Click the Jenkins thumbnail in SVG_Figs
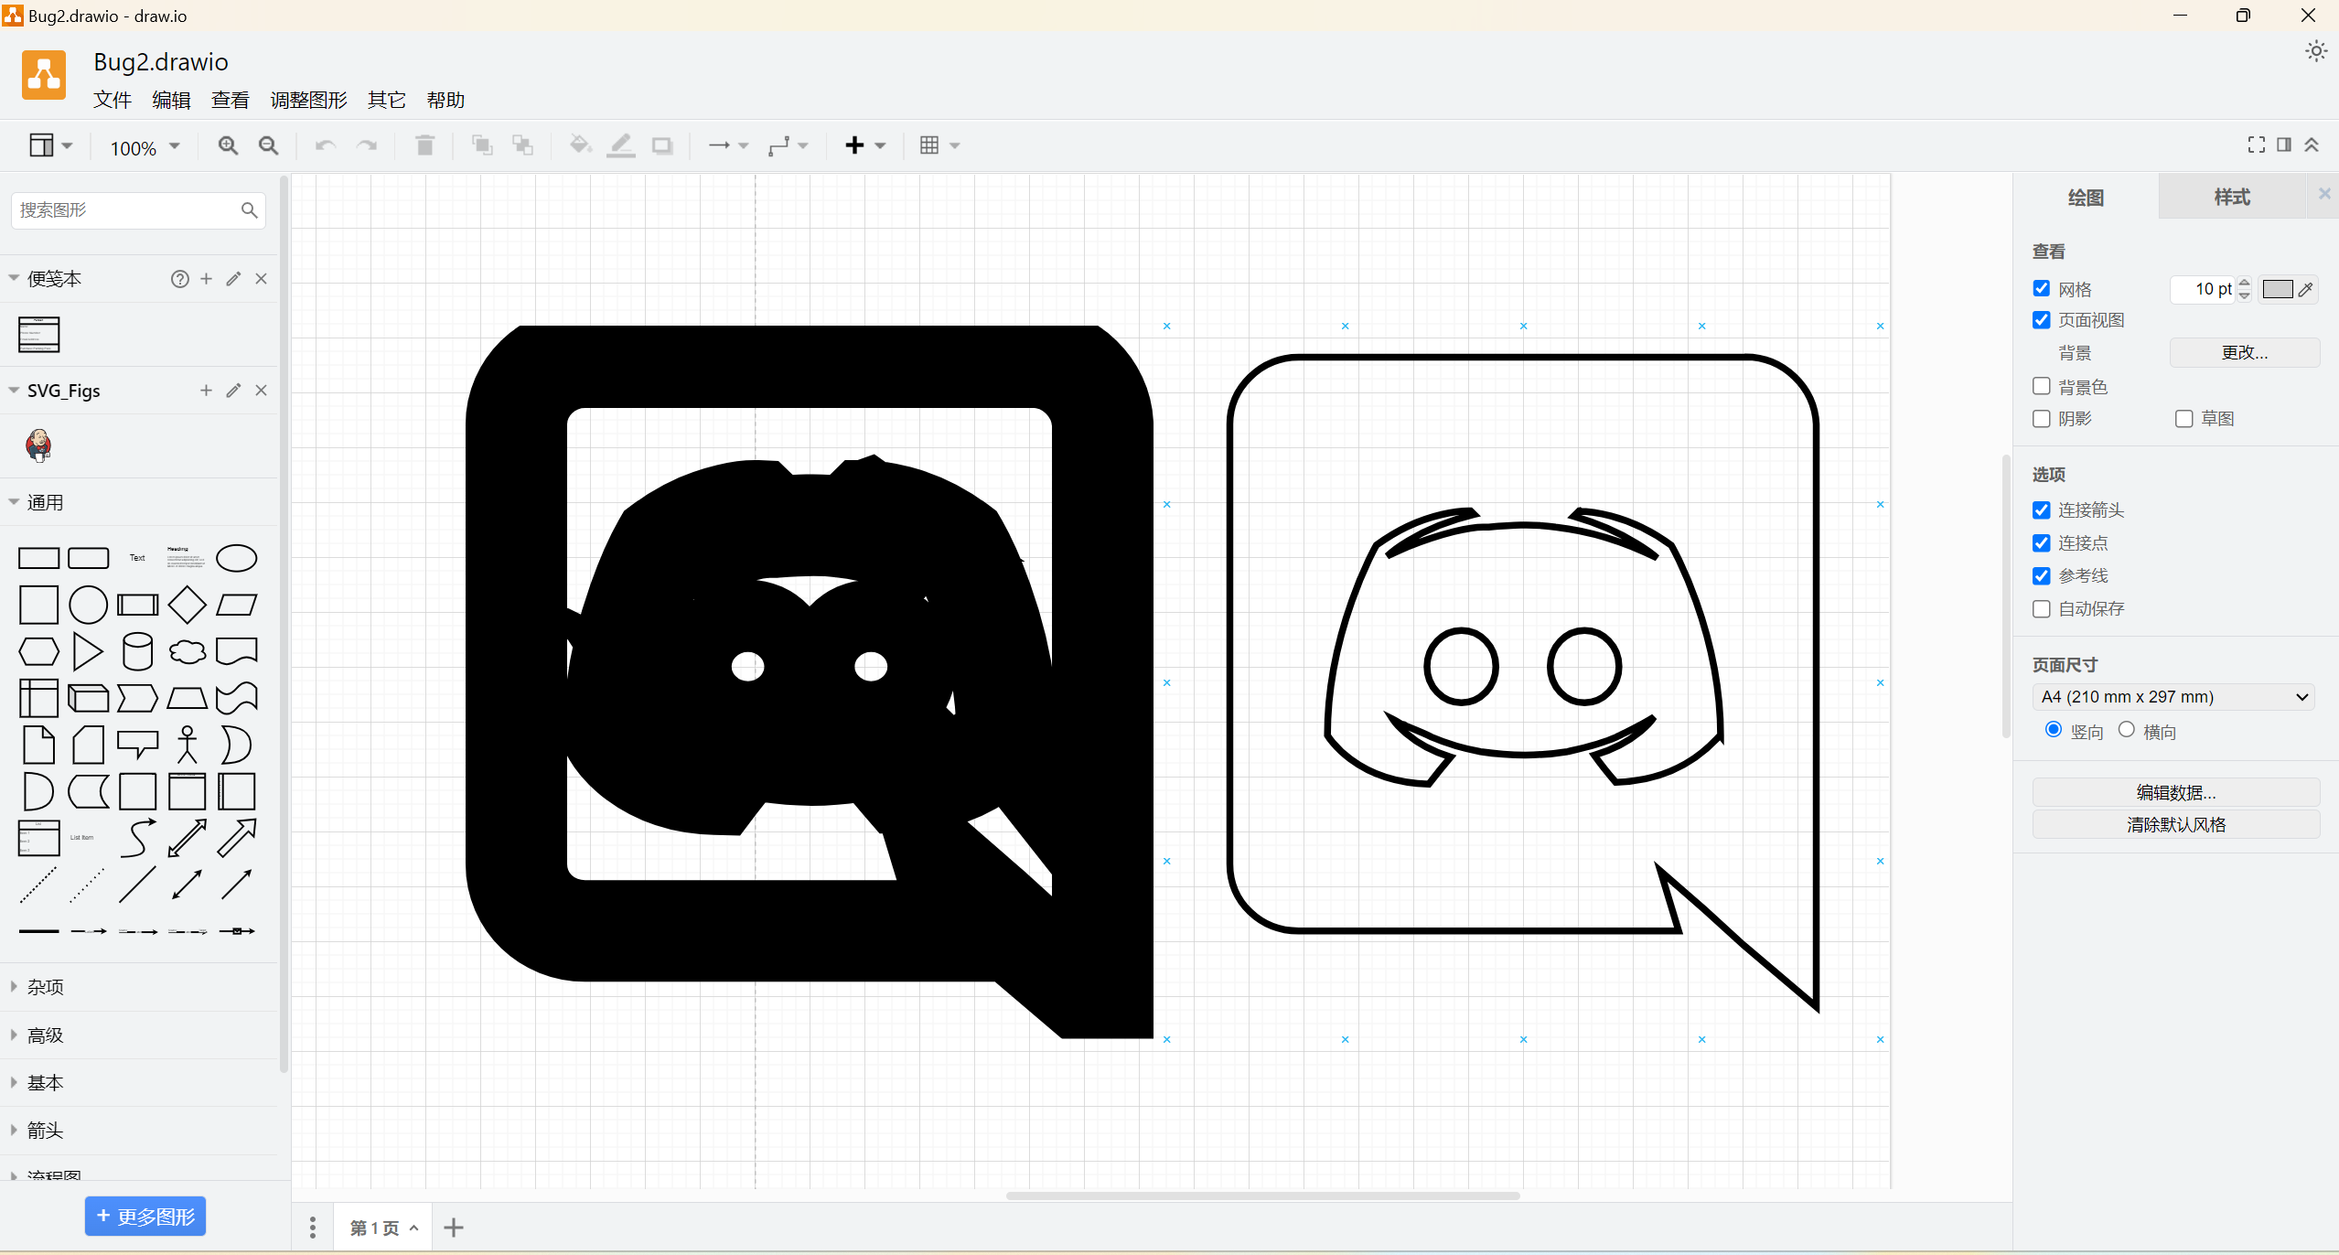Image resolution: width=2339 pixels, height=1255 pixels. coord(38,445)
